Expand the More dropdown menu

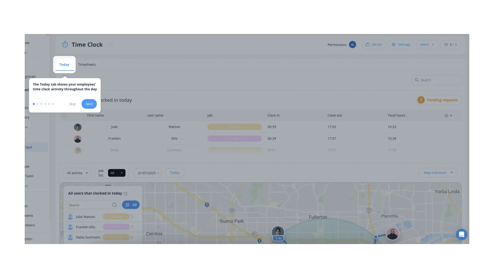[427, 44]
